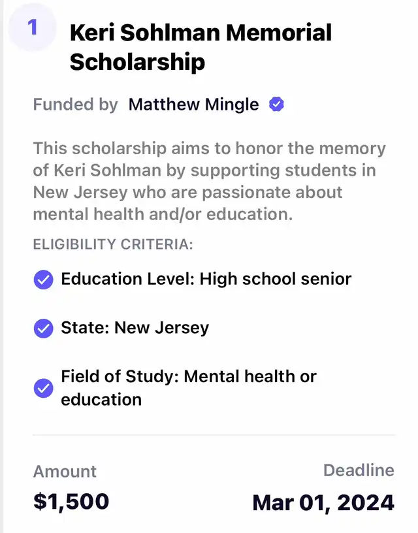The height and width of the screenshot is (533, 418).
Task: Click the Amount label
Action: [65, 472]
